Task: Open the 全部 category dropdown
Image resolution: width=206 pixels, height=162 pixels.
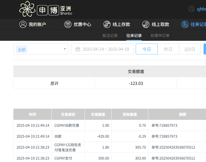Action: coord(38,49)
